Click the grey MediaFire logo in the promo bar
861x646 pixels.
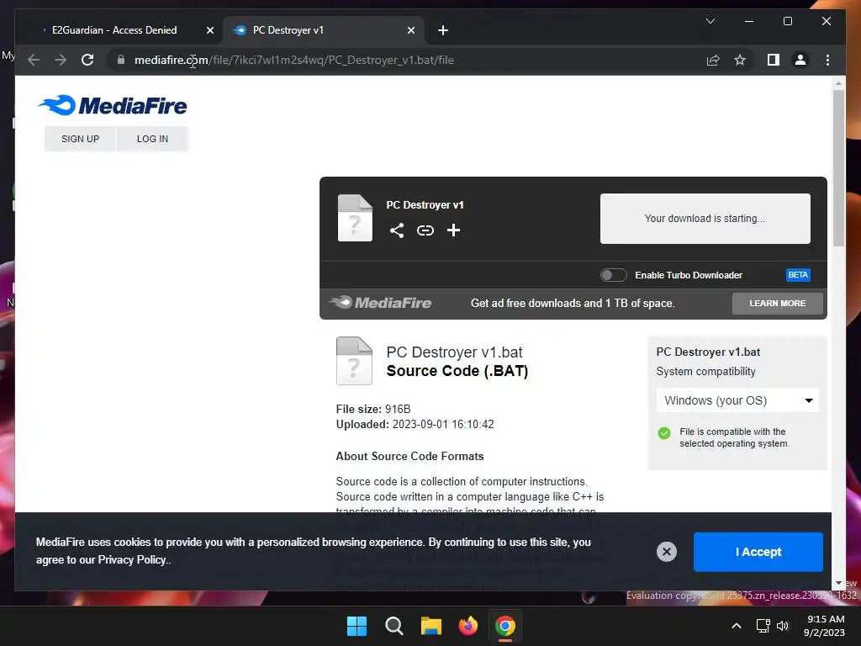click(381, 303)
